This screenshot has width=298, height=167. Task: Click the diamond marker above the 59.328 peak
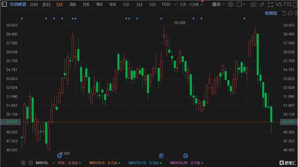pos(161,19)
